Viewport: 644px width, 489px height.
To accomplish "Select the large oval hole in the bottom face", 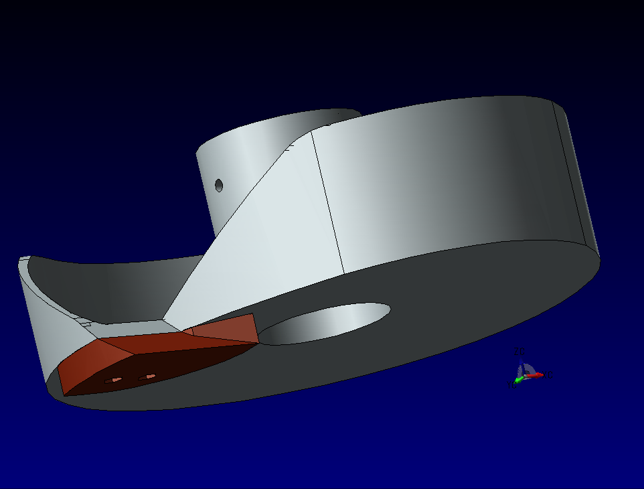I will 325,324.
